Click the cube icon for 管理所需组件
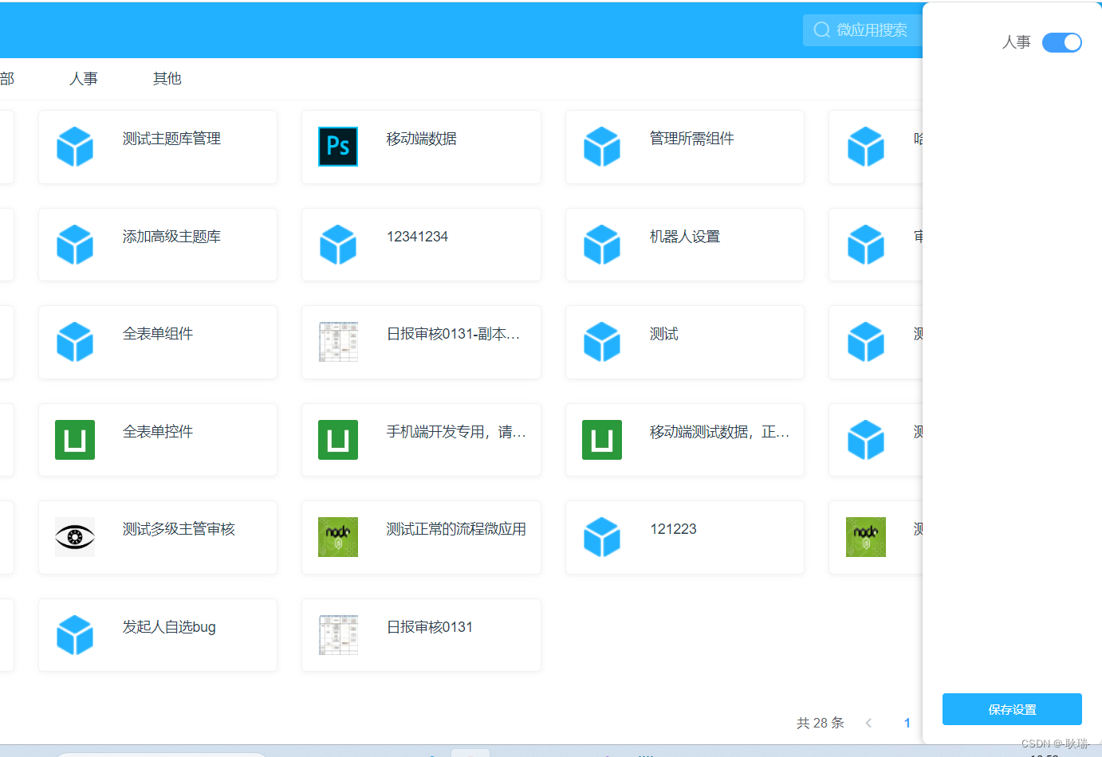 pyautogui.click(x=602, y=147)
